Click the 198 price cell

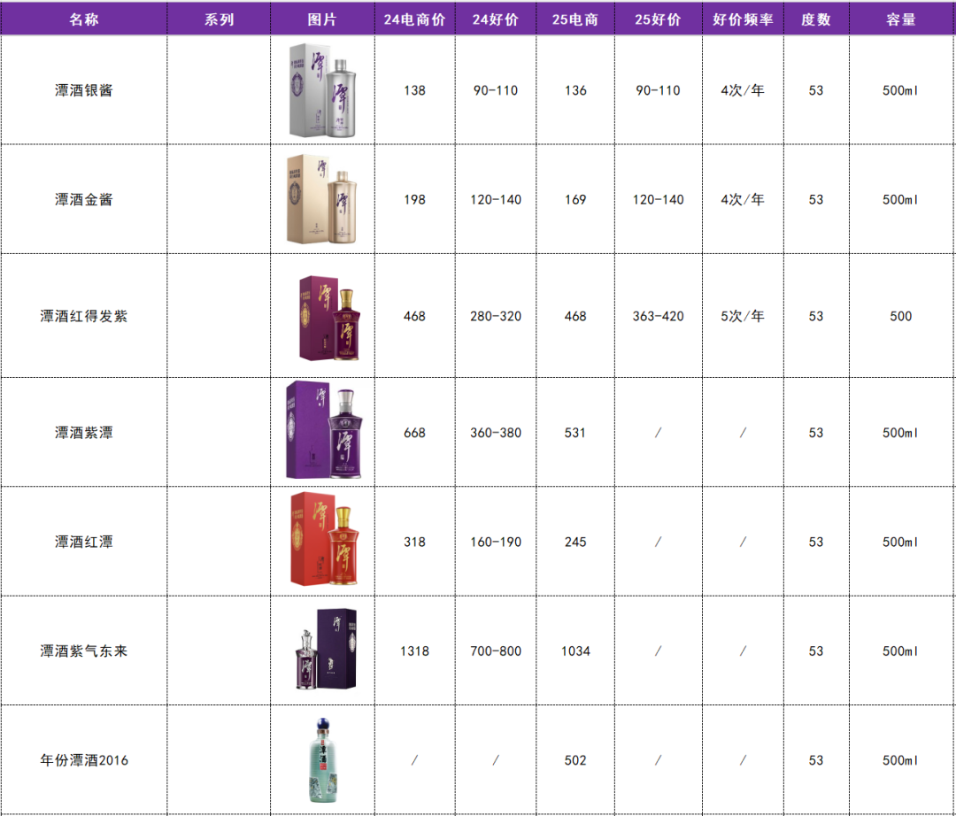[414, 199]
